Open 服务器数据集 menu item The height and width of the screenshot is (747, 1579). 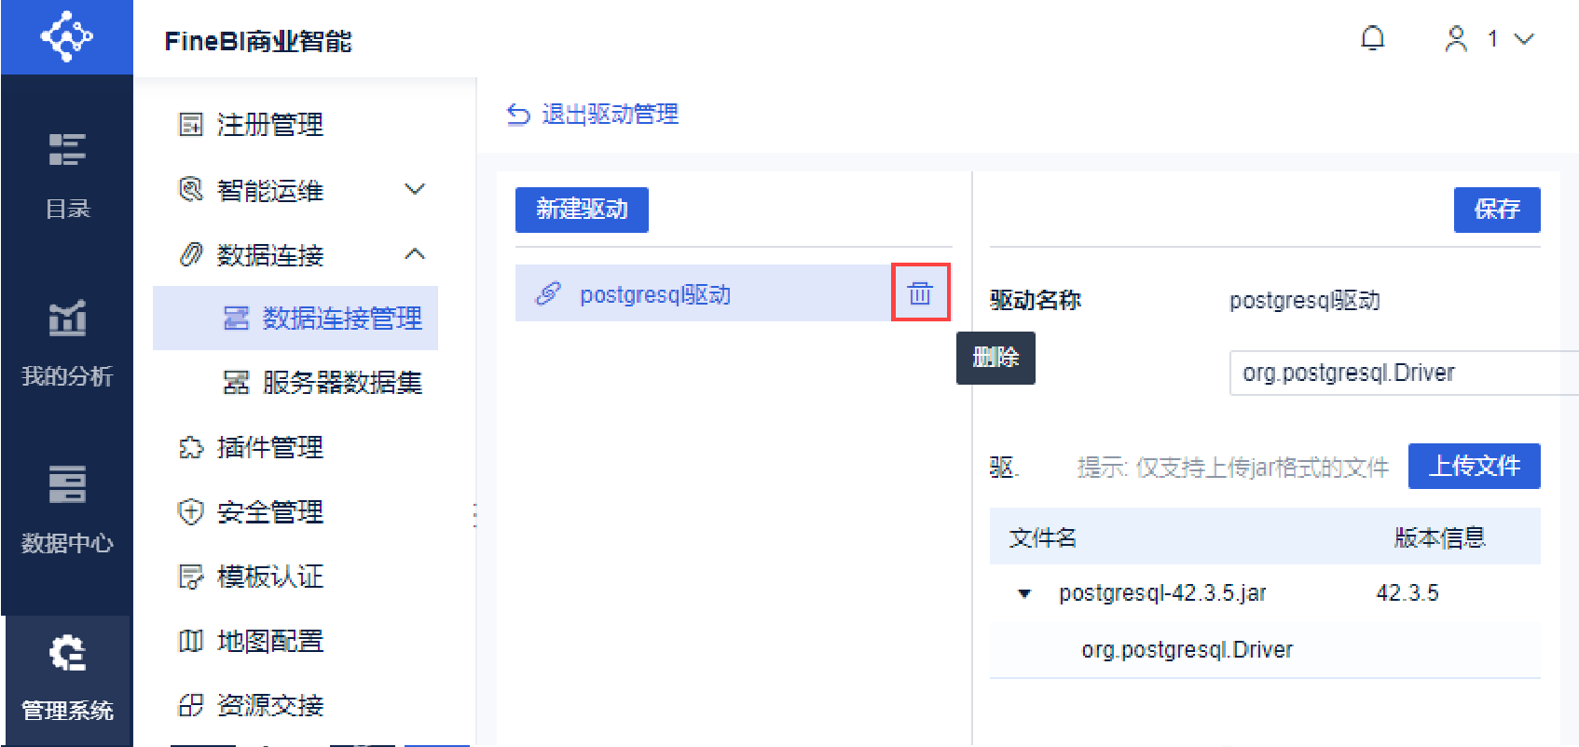(323, 382)
